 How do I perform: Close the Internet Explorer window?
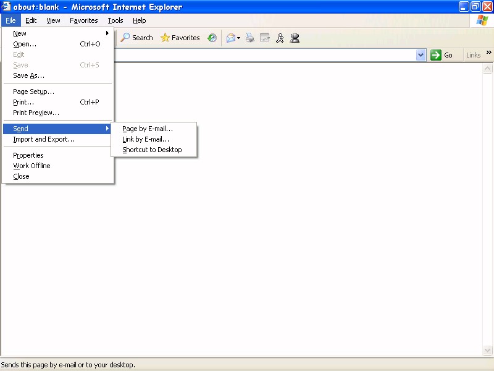(x=487, y=7)
